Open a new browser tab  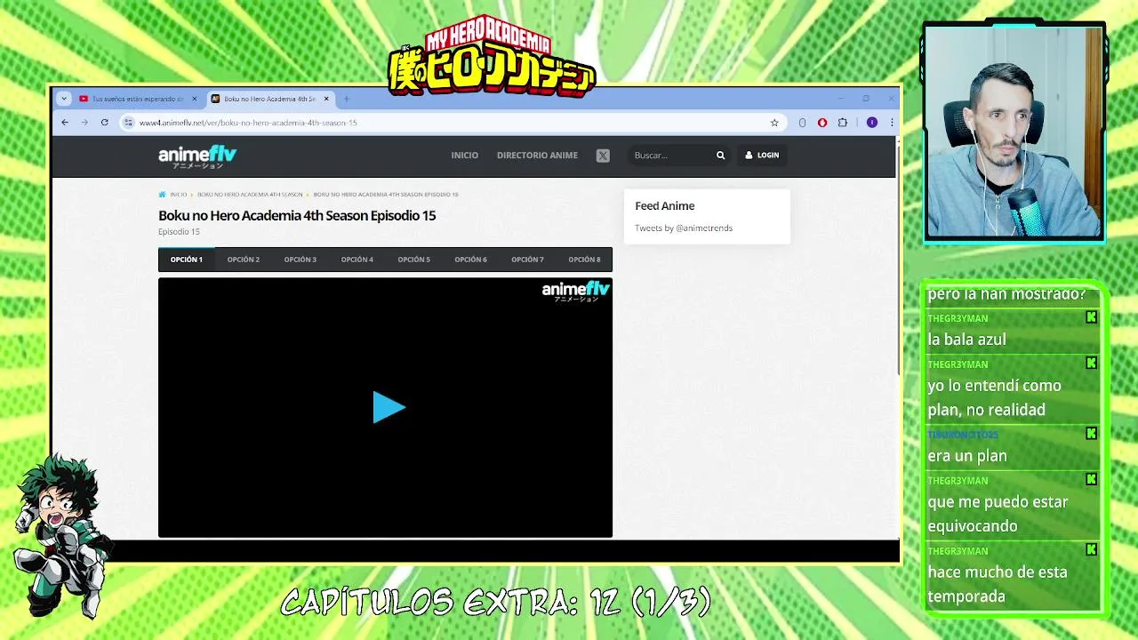point(347,99)
